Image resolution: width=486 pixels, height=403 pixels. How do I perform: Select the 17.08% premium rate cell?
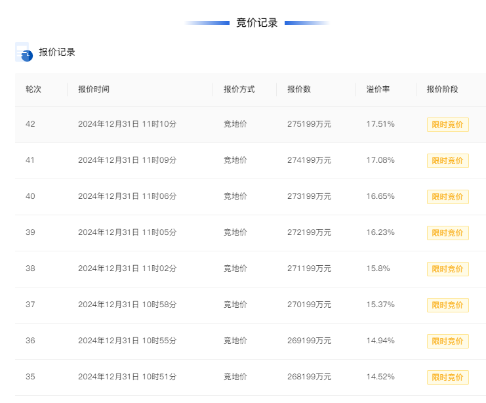pos(380,160)
